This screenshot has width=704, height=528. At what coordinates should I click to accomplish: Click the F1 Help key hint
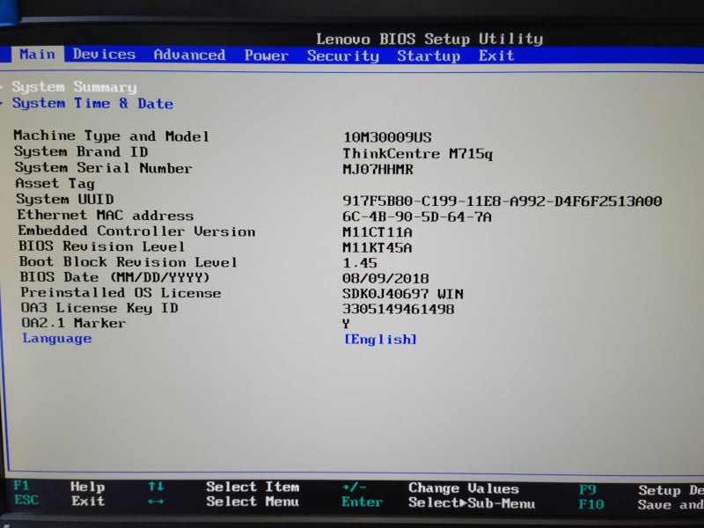click(x=59, y=487)
